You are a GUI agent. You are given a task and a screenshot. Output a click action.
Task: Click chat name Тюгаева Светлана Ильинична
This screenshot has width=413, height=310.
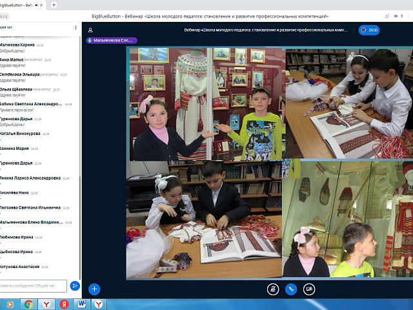coord(30,207)
